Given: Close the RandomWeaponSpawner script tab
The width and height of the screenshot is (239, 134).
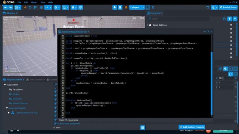Looking at the screenshot, I should pyautogui.click(x=89, y=32).
